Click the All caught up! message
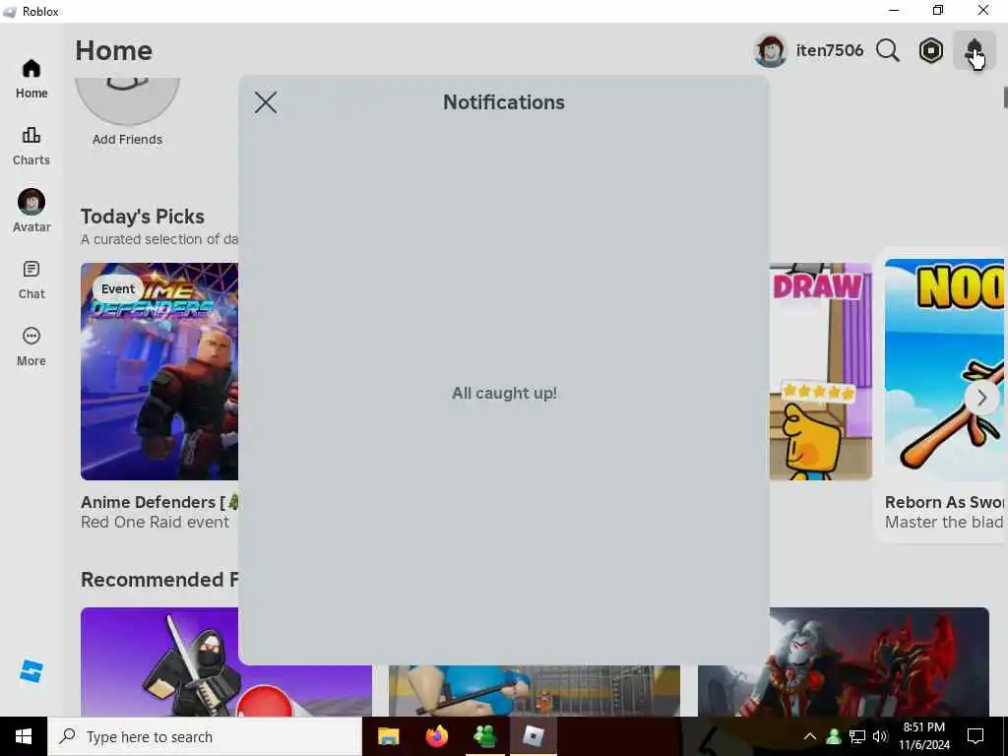1008x756 pixels. (504, 394)
